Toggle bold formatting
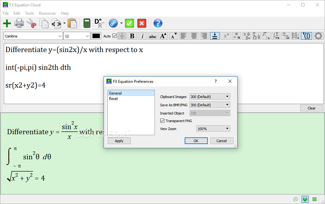 (x=132, y=36)
